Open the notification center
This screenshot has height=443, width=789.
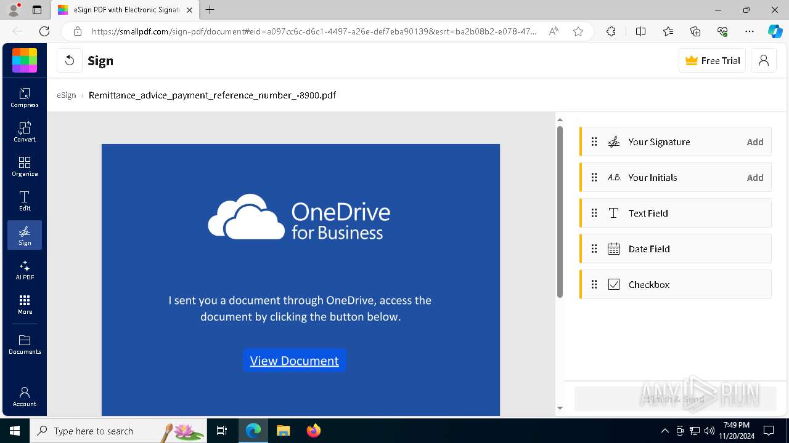click(769, 431)
